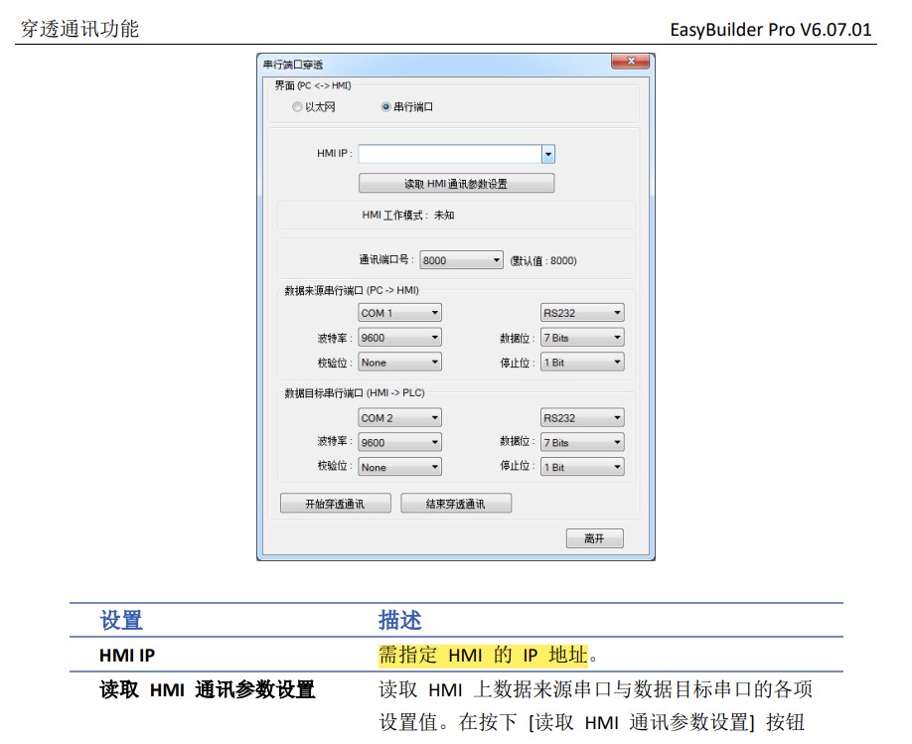
Task: Click the HMI IP input field
Action: [x=449, y=154]
